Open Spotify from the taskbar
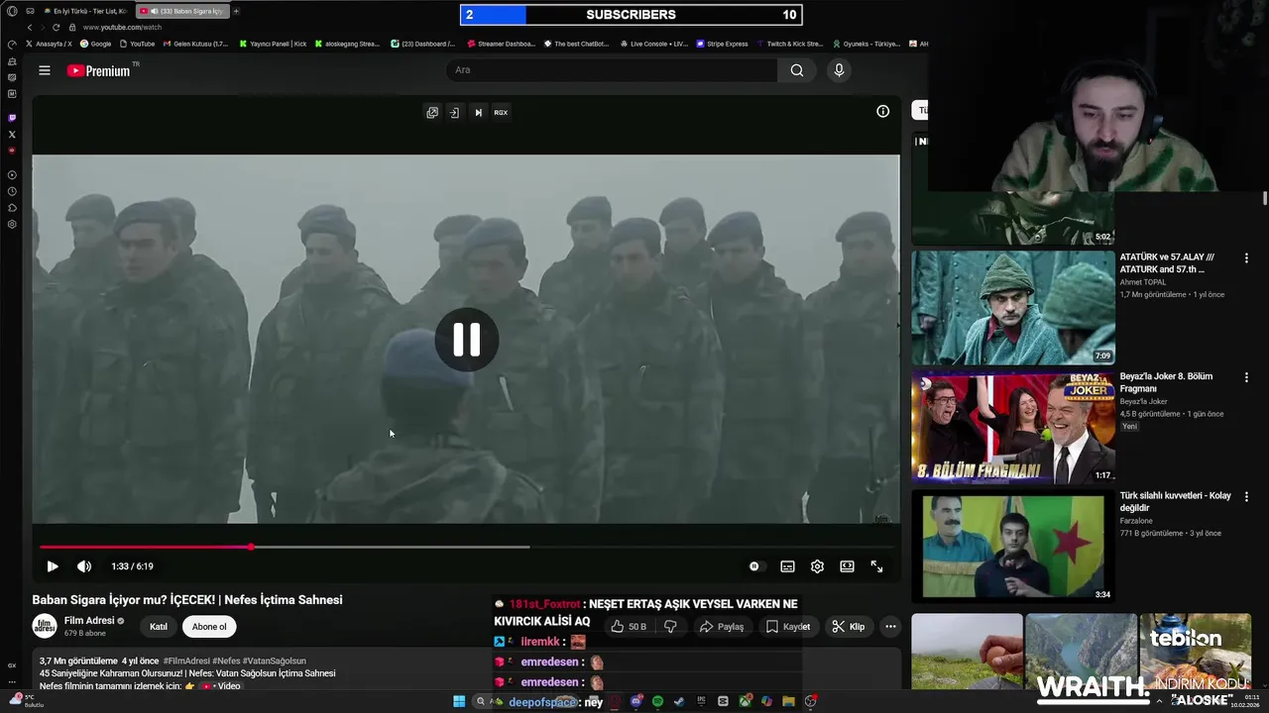Image resolution: width=1269 pixels, height=713 pixels. (x=657, y=701)
